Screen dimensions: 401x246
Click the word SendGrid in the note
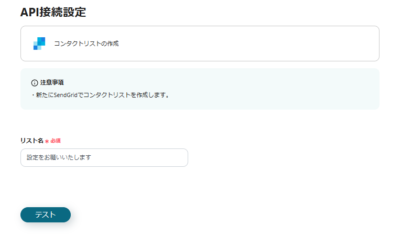tap(66, 95)
